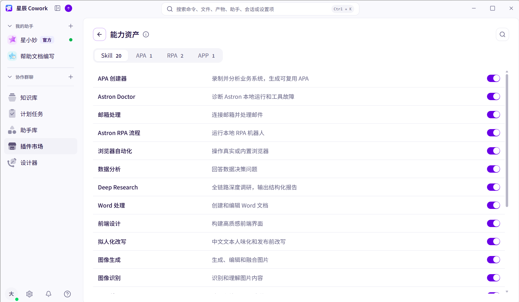Open the help question mark icon
The width and height of the screenshot is (519, 302).
pos(67,294)
